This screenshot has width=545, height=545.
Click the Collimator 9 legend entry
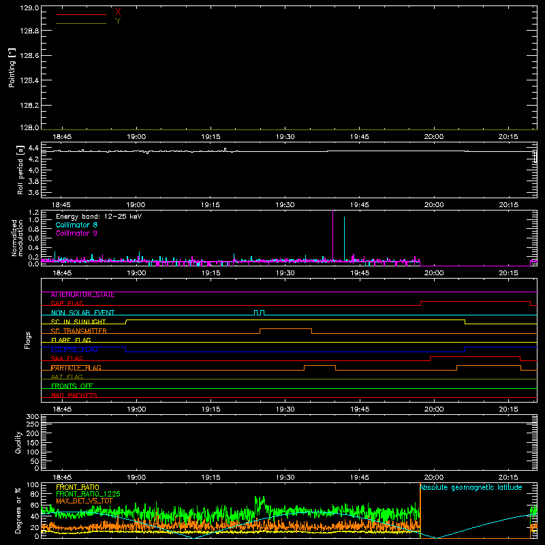(x=76, y=233)
